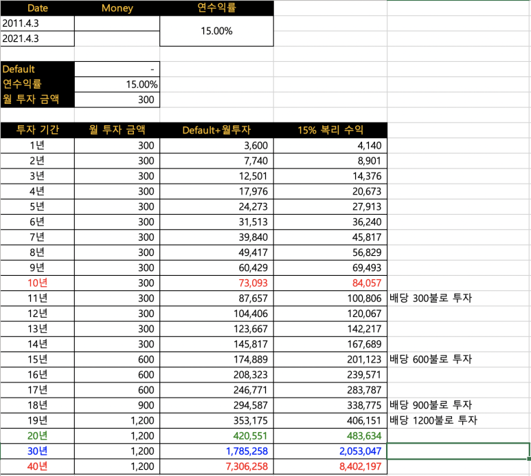Select the 27,913 cell
Screen dimensions: 531x476
[330, 206]
